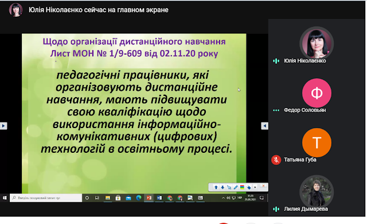The image size is (367, 224).
Task: Open the Windows notification center
Action: pos(261,198)
